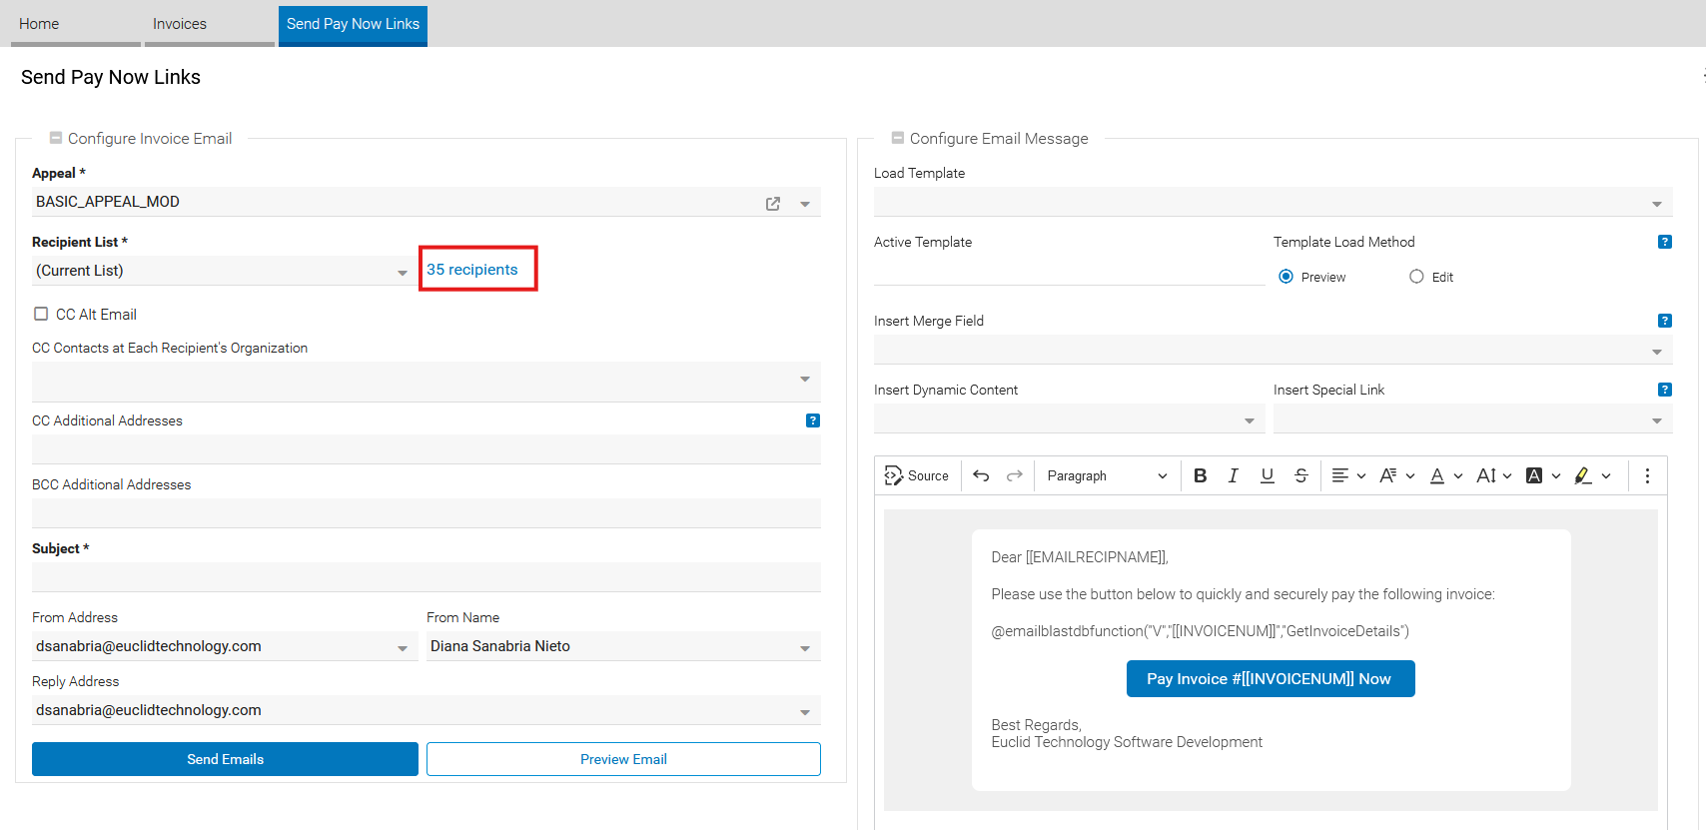Open Appeal record in new window icon
Image resolution: width=1706 pixels, height=830 pixels.
tap(773, 204)
